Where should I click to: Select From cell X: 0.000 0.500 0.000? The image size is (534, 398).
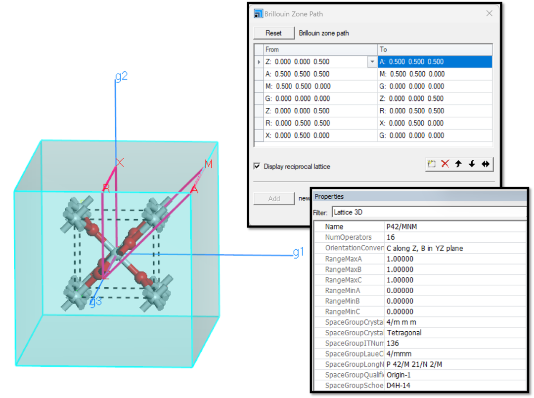click(321, 135)
